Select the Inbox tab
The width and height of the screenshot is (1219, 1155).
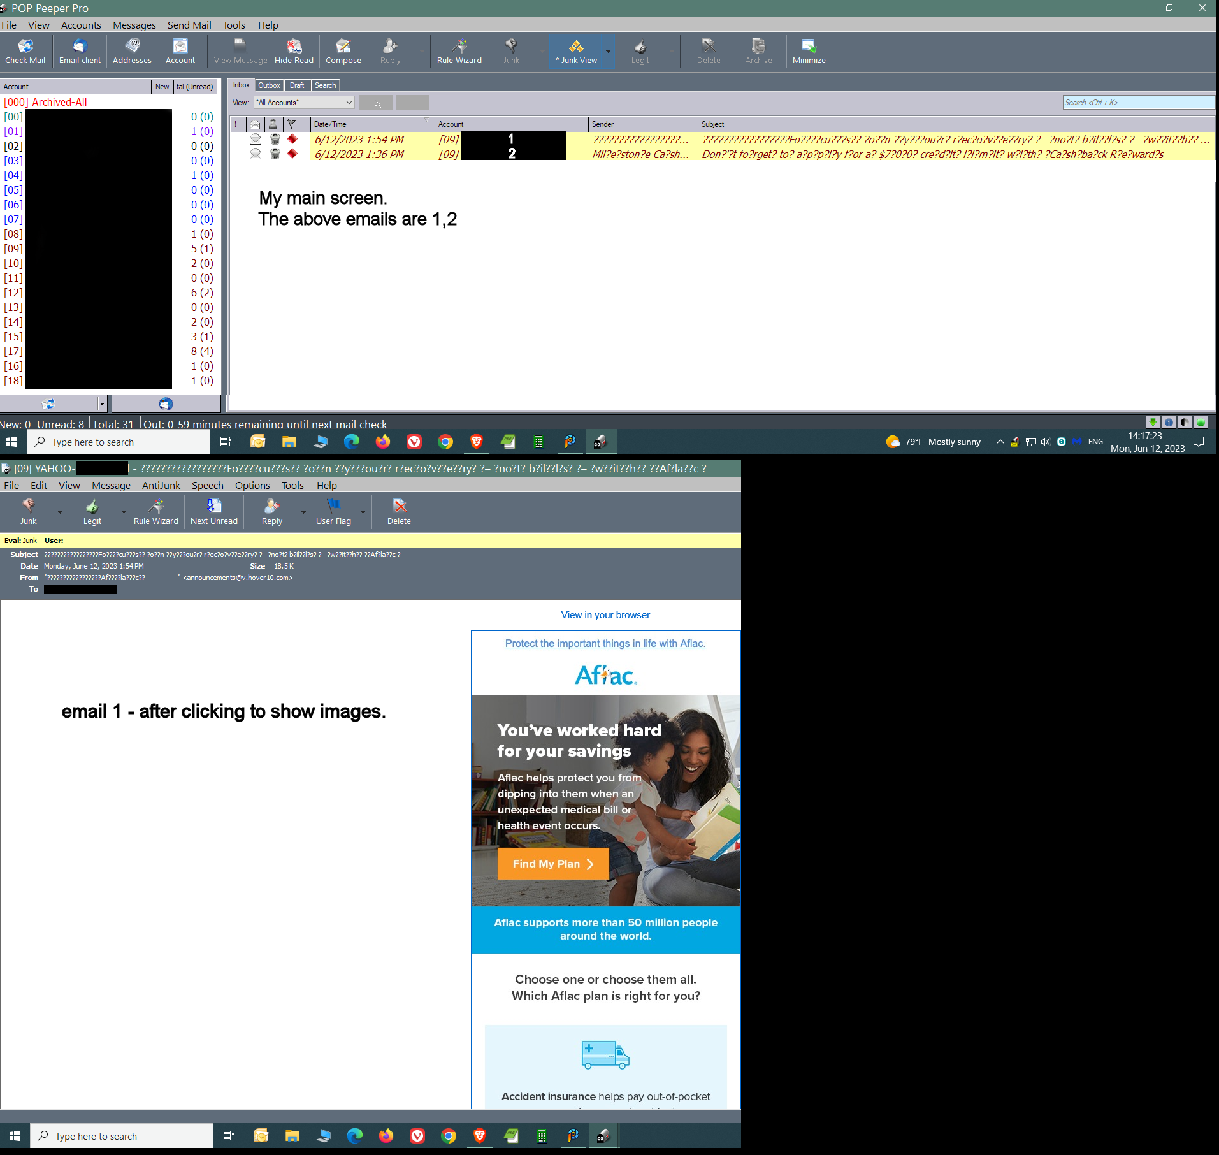point(242,85)
